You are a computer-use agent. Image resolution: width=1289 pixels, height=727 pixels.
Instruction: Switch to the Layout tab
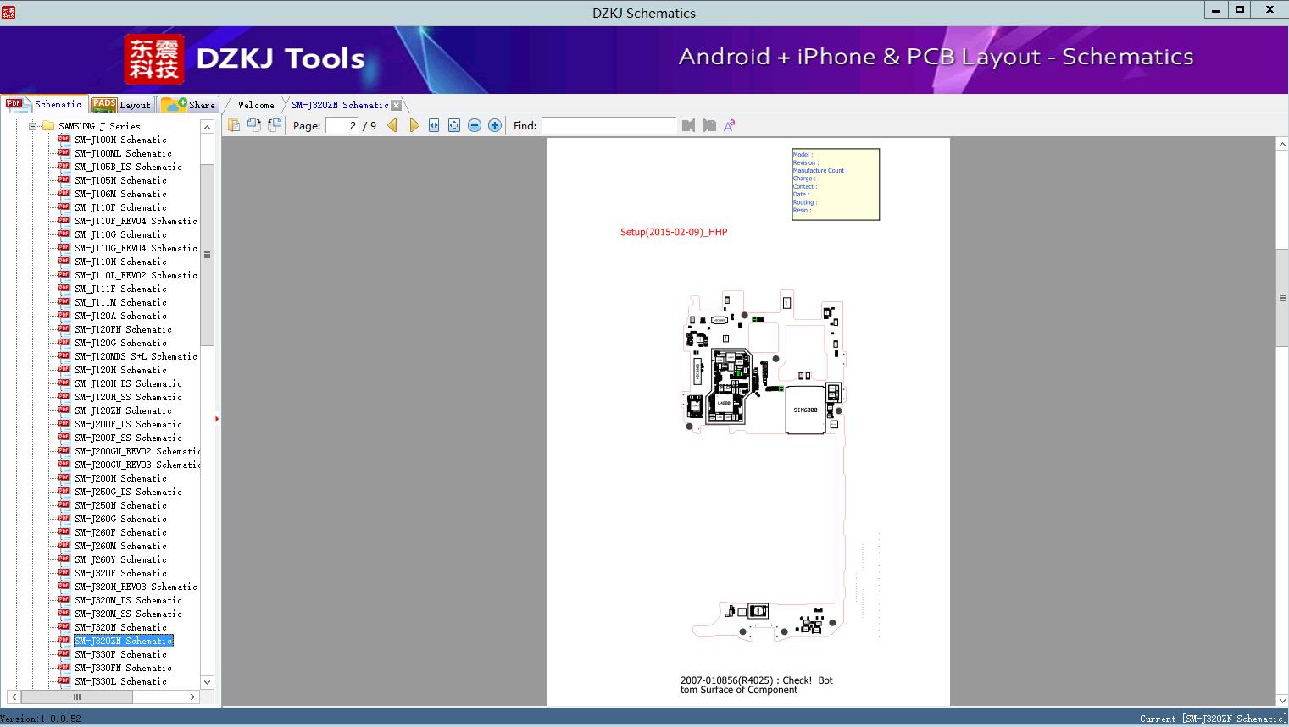click(x=121, y=105)
